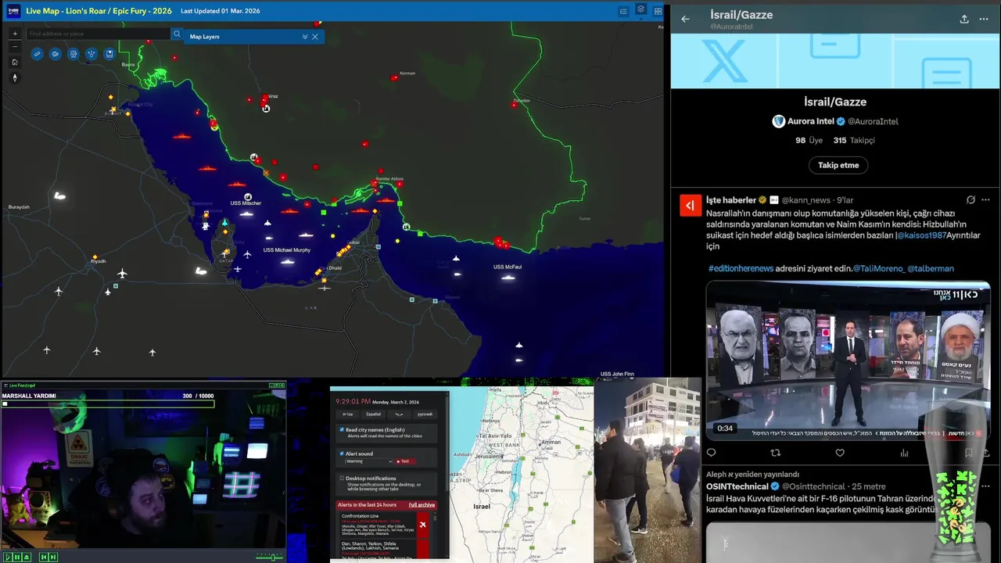Click the red plane icon on Confrontation Line alert
This screenshot has height=563, width=1001.
pos(422,525)
